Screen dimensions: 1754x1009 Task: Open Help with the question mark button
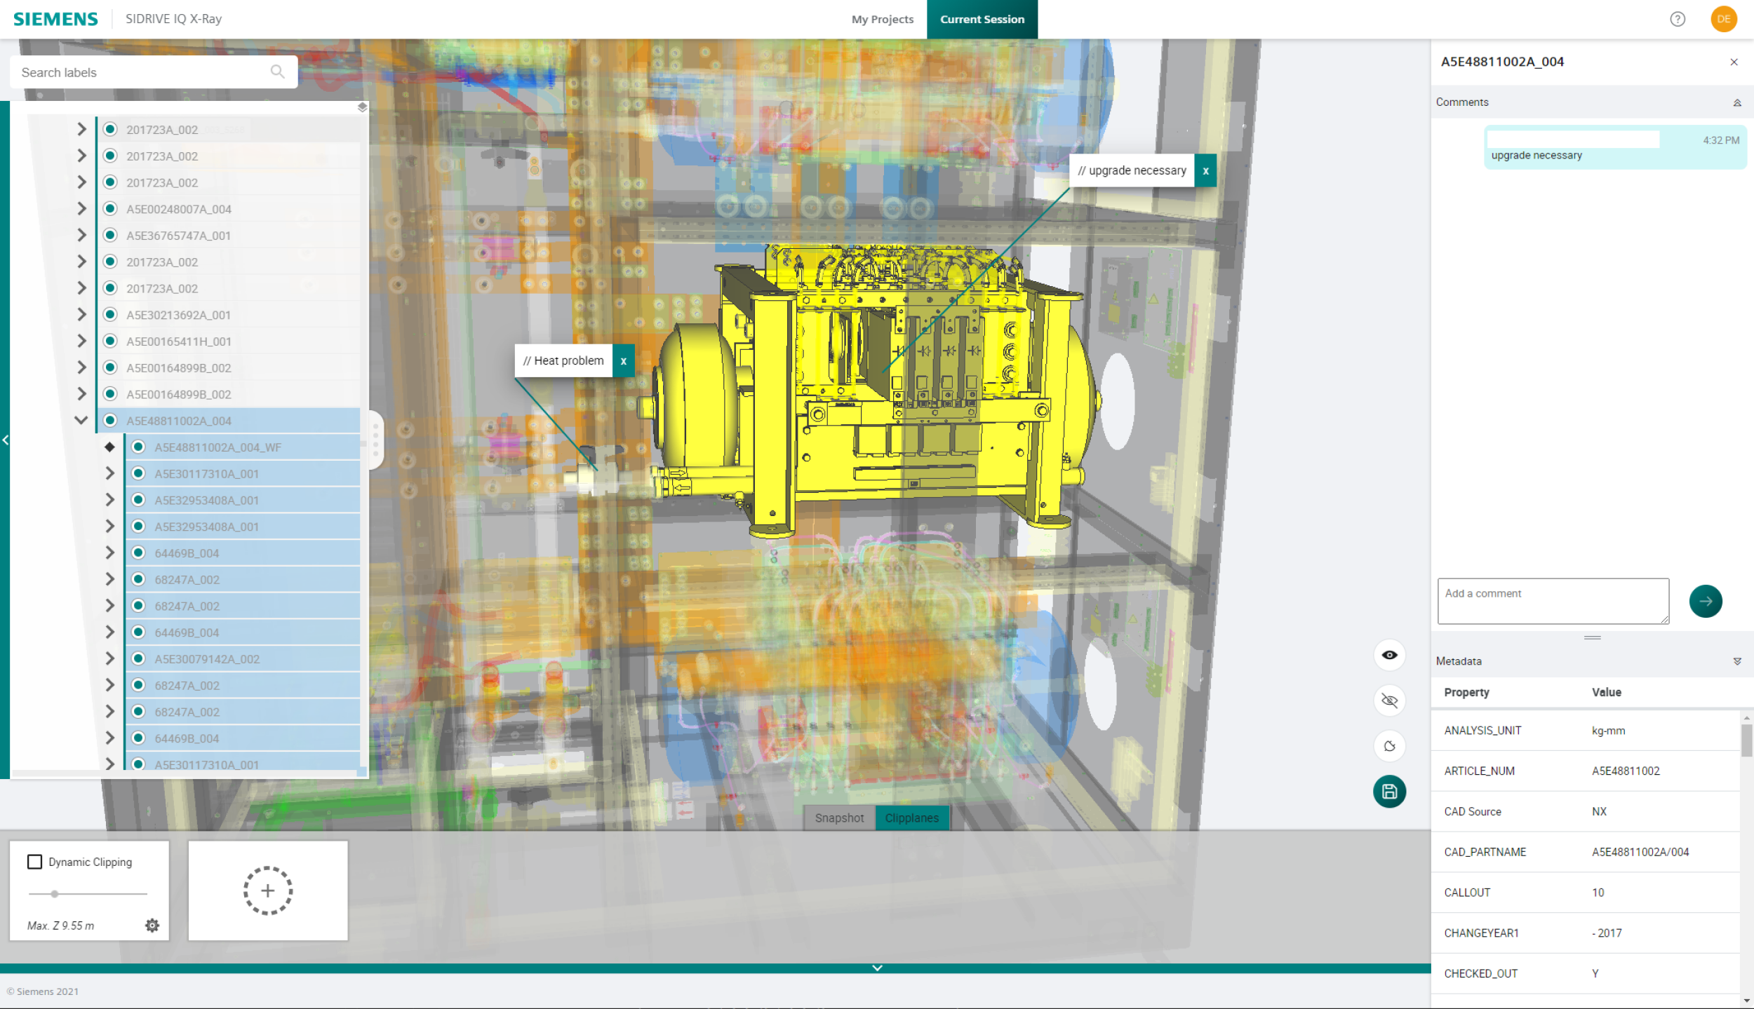pyautogui.click(x=1678, y=19)
